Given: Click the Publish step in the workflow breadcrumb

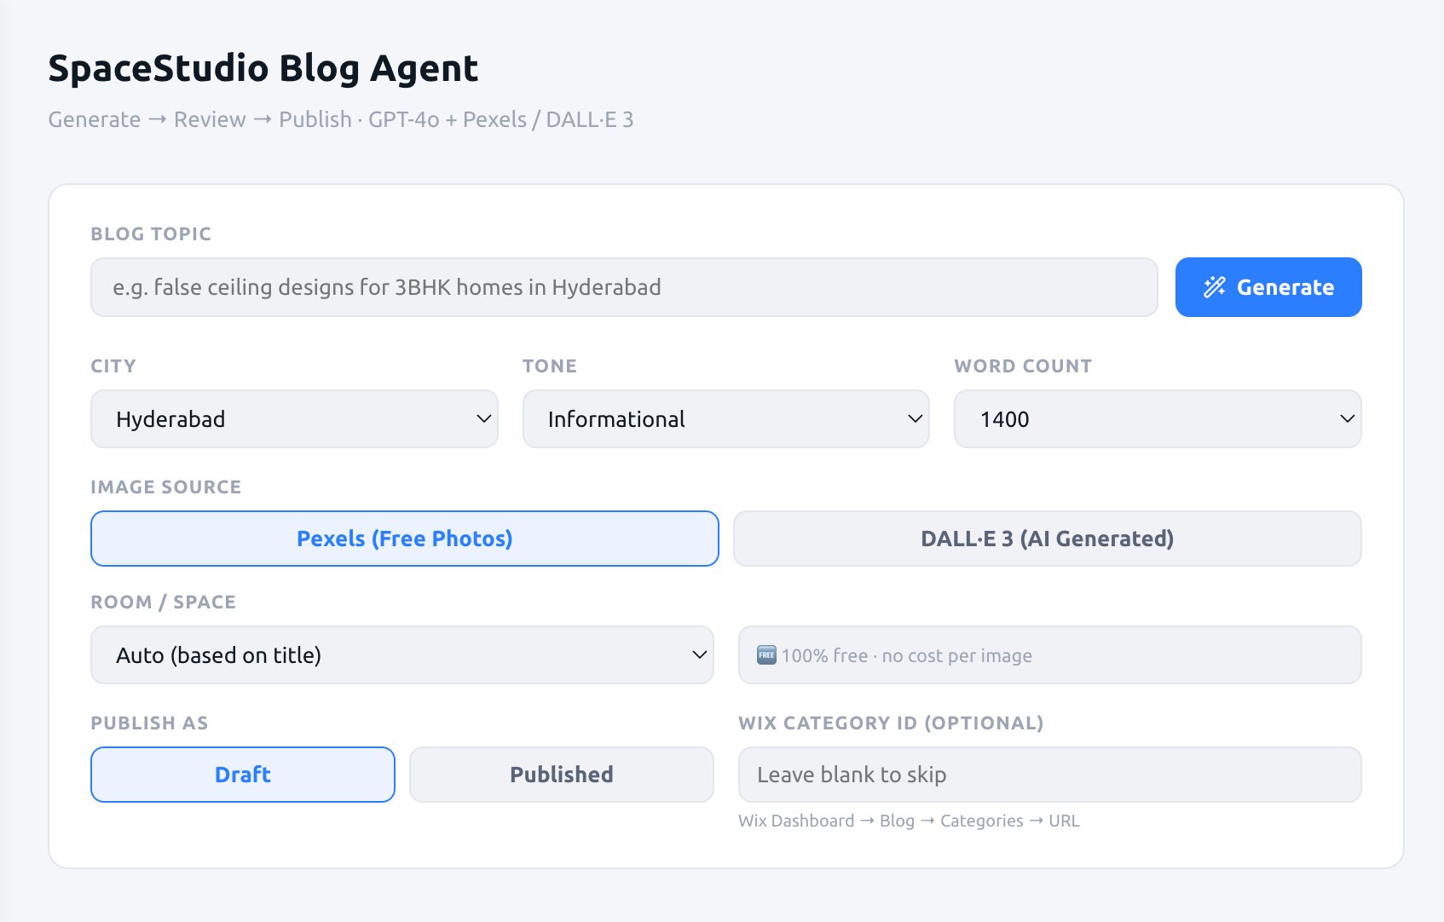Looking at the screenshot, I should 315,119.
